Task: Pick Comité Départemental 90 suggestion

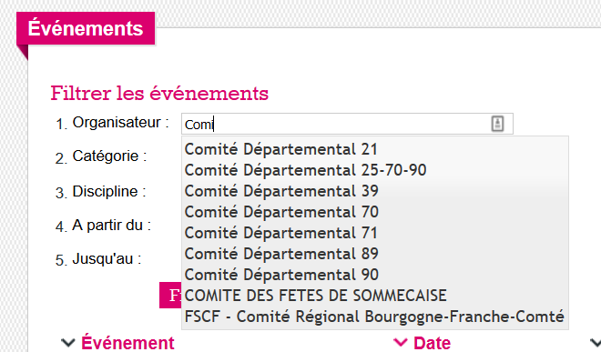Action: [x=375, y=275]
